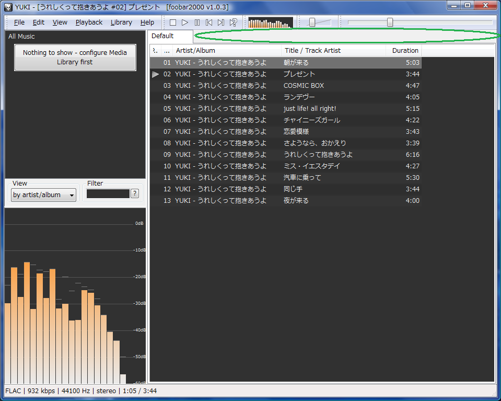
Task: Select track 02 プレゼント
Action: click(286, 74)
